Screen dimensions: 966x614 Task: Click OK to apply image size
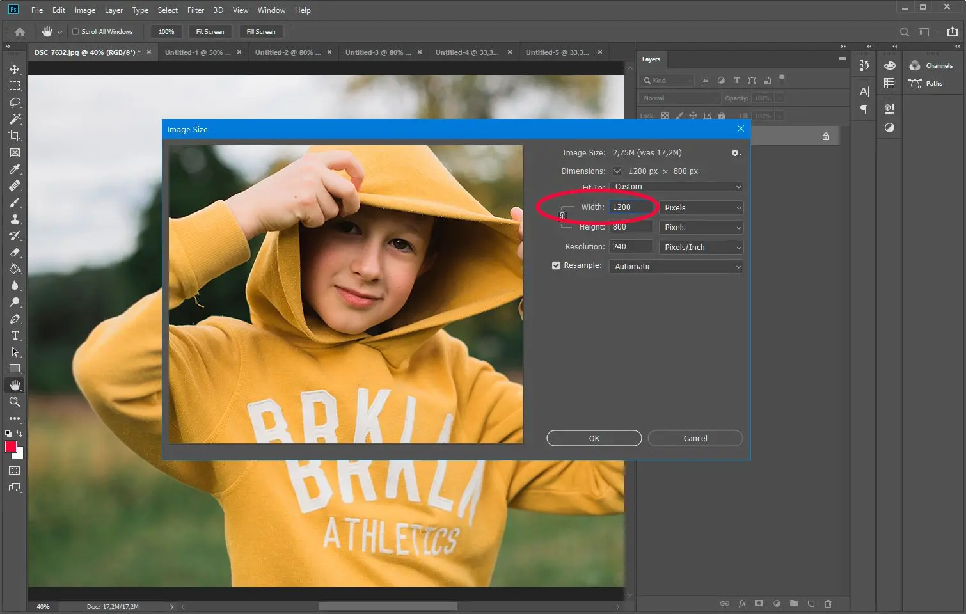coord(594,438)
